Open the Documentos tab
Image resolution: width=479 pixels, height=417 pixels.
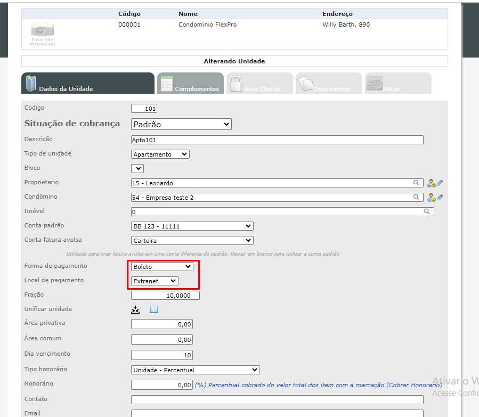[329, 83]
